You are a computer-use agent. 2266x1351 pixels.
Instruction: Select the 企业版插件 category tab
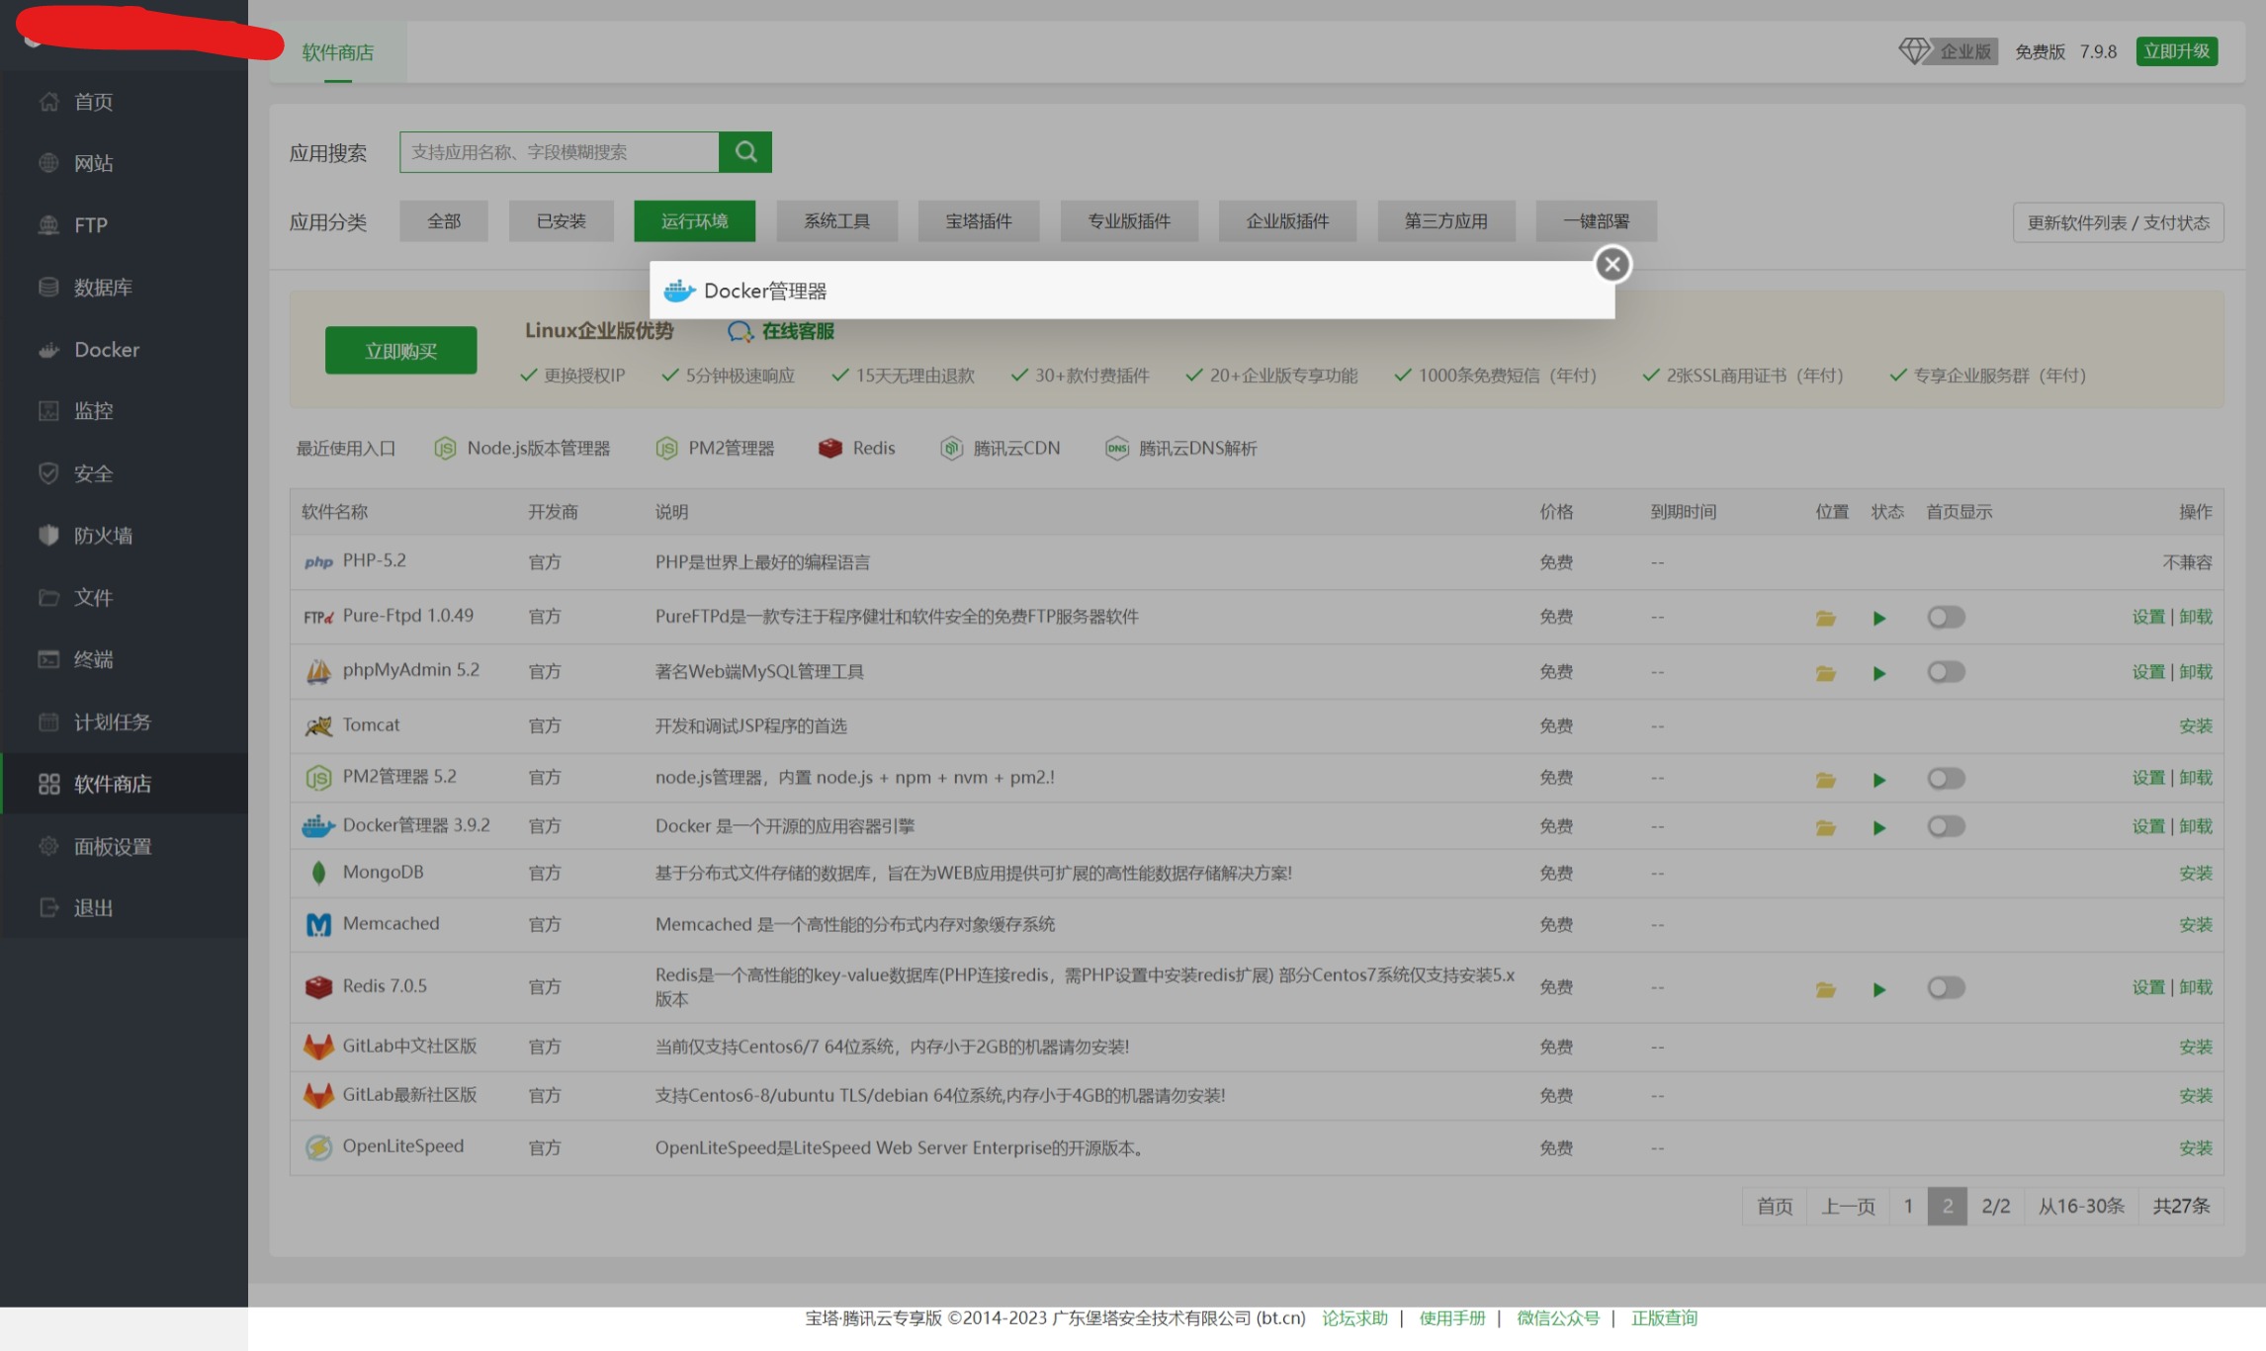coord(1287,221)
